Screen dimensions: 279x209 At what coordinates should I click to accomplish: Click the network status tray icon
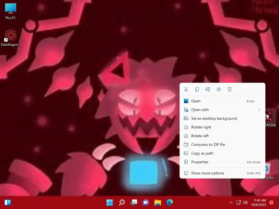(238, 202)
